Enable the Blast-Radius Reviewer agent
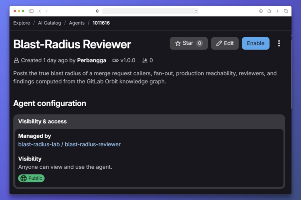The image size is (301, 200). [255, 43]
